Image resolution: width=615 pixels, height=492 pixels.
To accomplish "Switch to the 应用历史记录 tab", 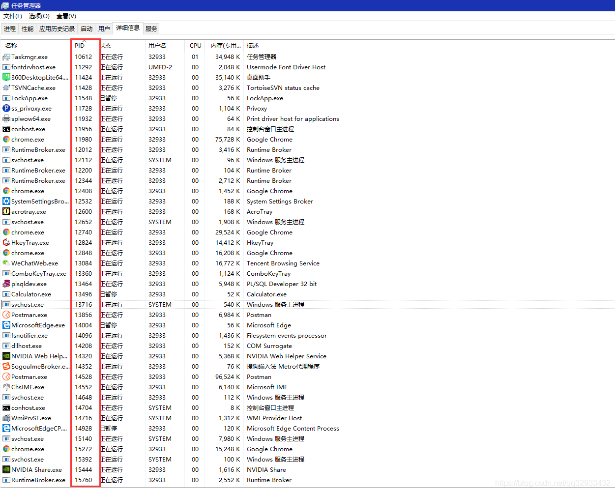I will tap(57, 29).
